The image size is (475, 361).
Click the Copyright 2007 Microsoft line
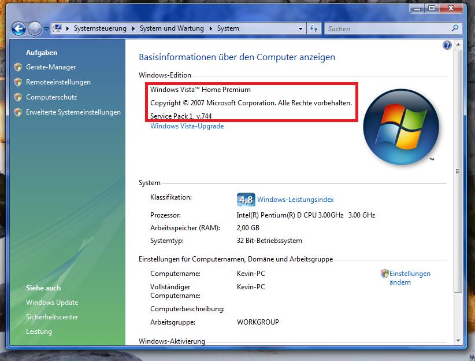(251, 103)
